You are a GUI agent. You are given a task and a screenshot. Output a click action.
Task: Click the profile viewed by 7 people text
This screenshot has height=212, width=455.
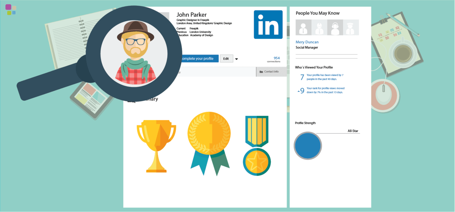(325, 77)
